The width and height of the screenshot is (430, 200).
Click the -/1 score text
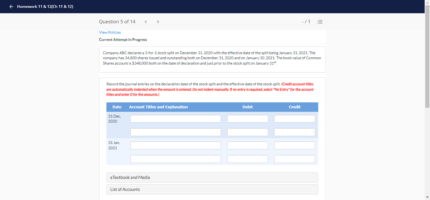coord(306,22)
